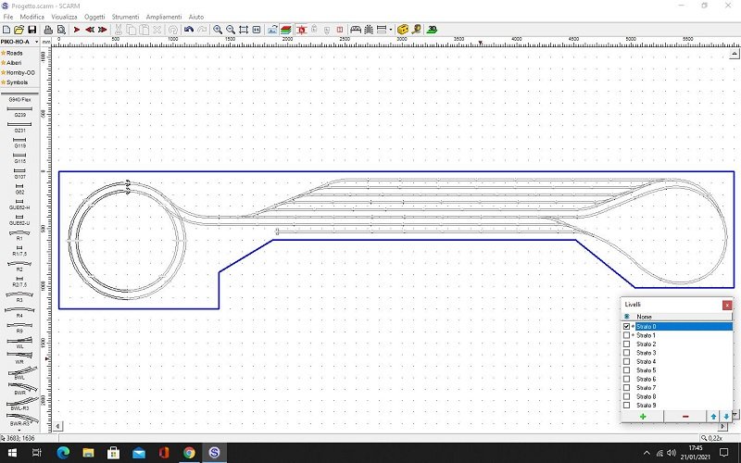The image size is (741, 463).
Task: Uncheck the Strato 0 layer checkbox
Action: pos(627,326)
